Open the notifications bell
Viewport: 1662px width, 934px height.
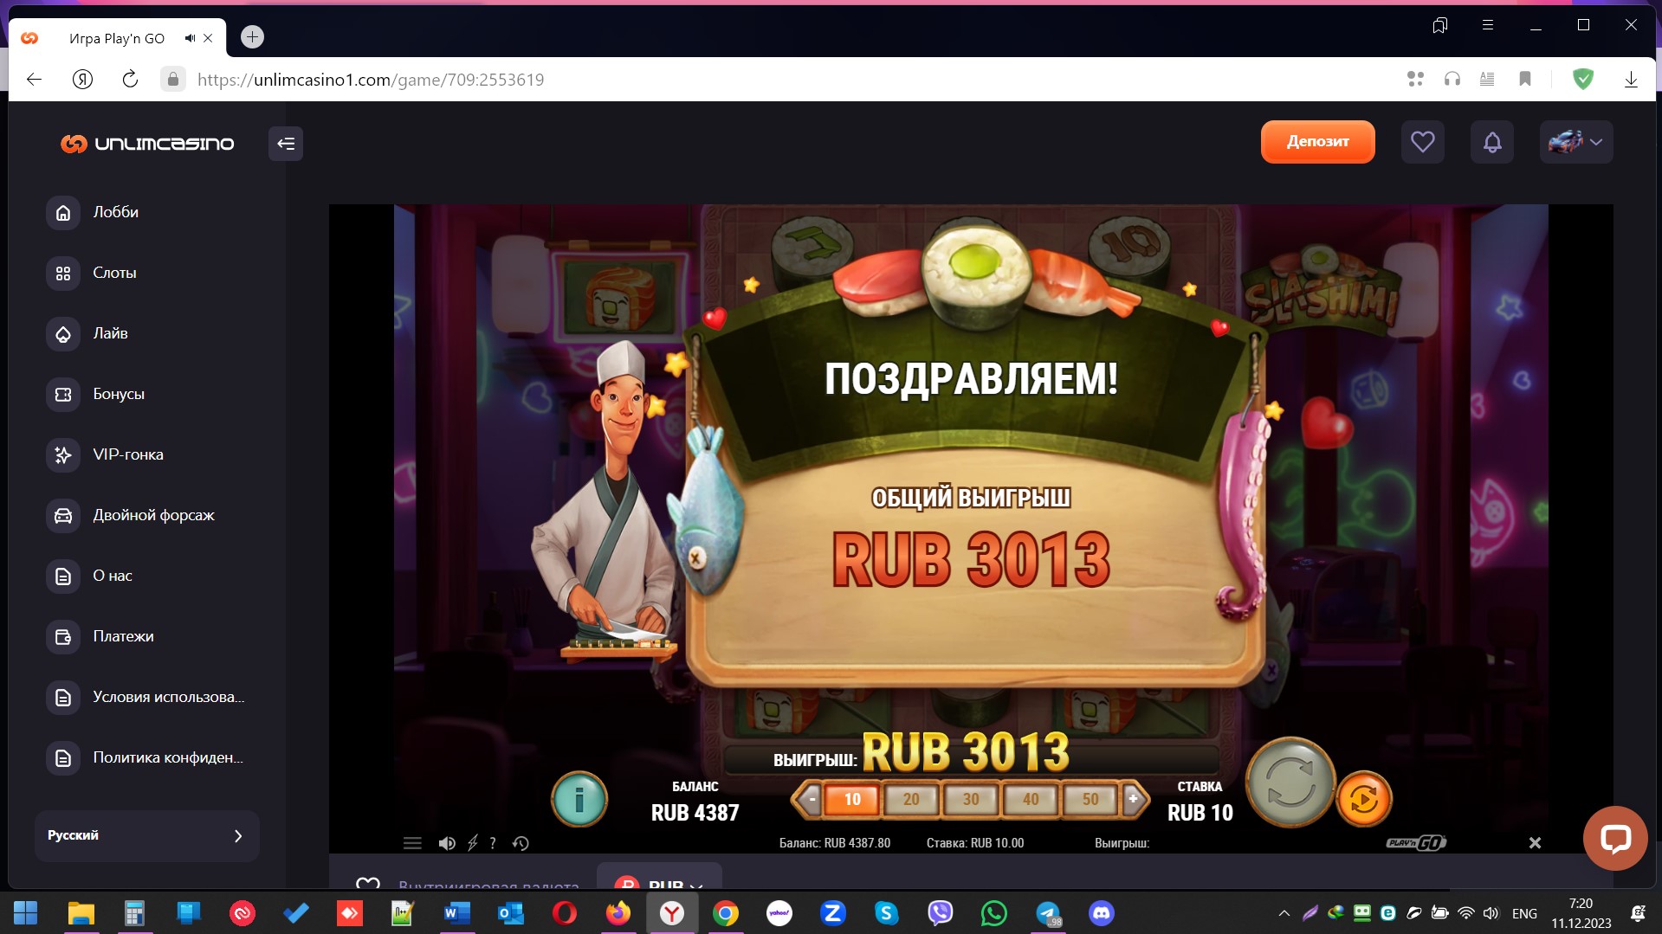pyautogui.click(x=1491, y=142)
